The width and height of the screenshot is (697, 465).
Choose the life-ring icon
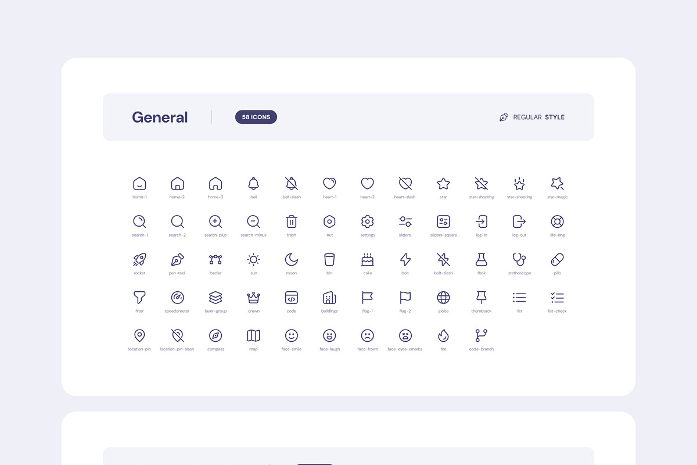[557, 221]
